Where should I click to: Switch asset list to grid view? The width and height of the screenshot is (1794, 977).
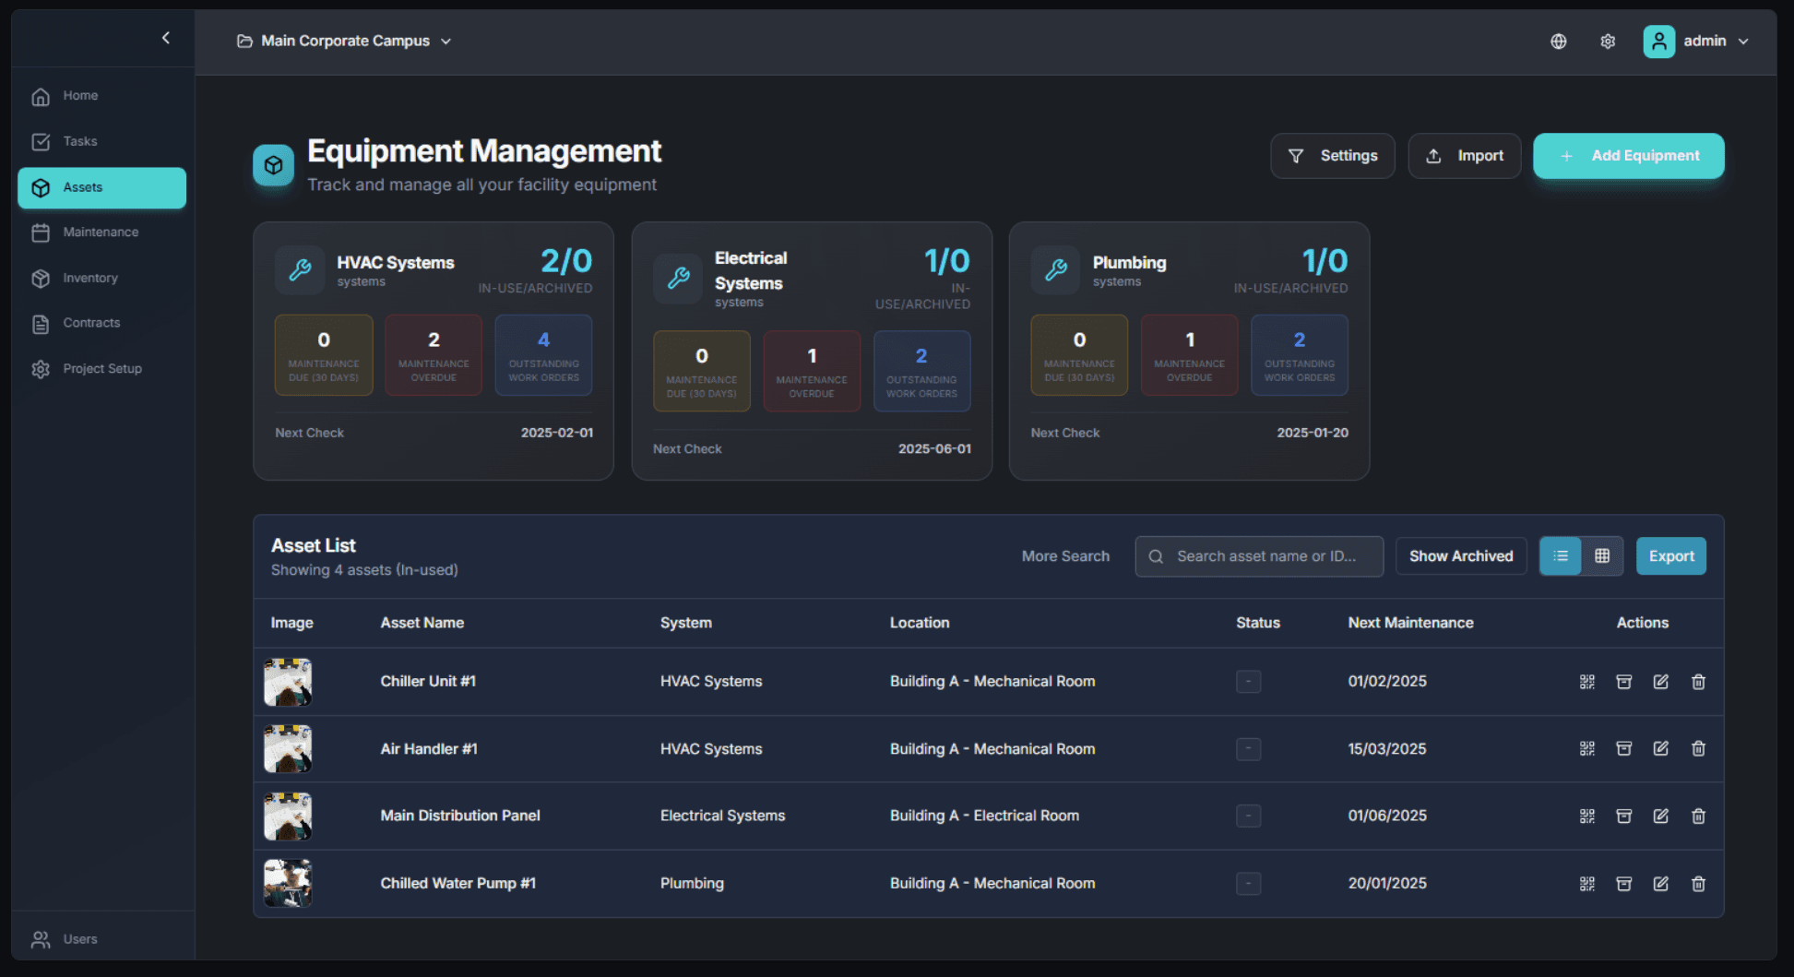[1602, 555]
